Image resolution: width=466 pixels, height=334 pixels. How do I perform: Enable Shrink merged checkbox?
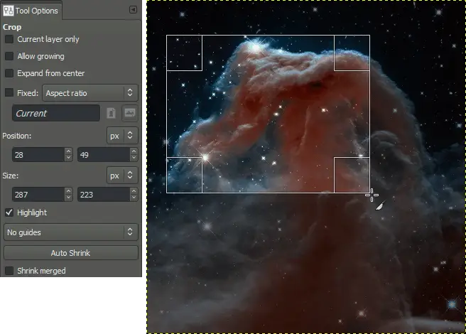click(9, 271)
